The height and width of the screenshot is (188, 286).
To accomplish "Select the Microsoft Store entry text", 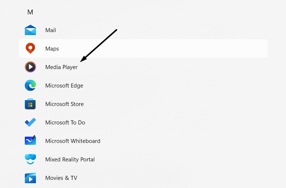I will click(64, 104).
